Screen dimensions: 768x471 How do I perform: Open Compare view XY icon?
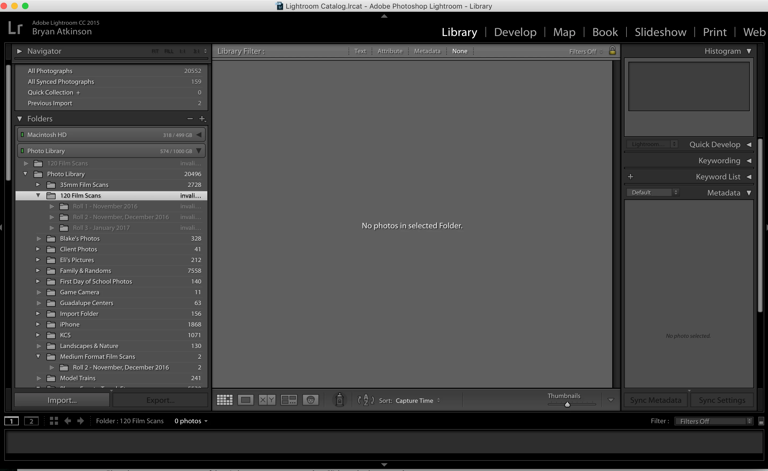pyautogui.click(x=267, y=400)
